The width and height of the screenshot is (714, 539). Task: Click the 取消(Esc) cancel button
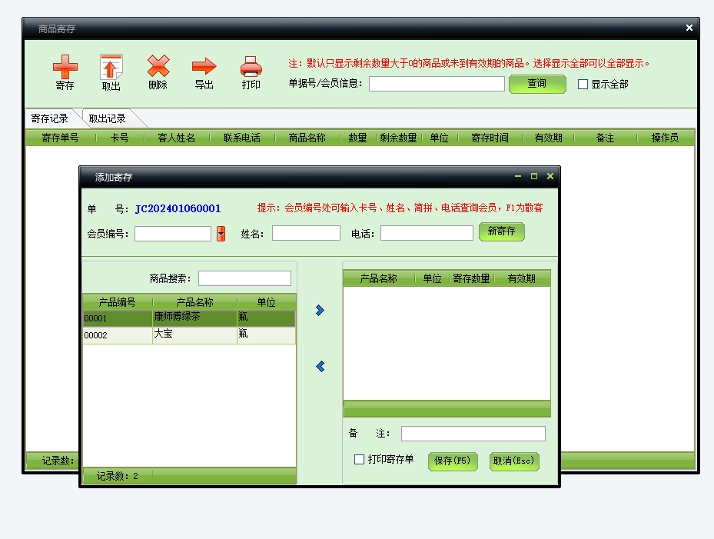point(514,461)
